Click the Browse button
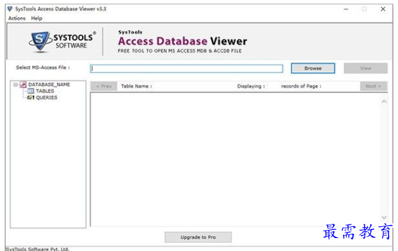 pos(313,68)
